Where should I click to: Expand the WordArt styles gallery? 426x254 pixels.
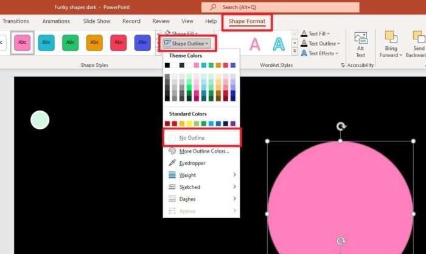click(x=295, y=51)
